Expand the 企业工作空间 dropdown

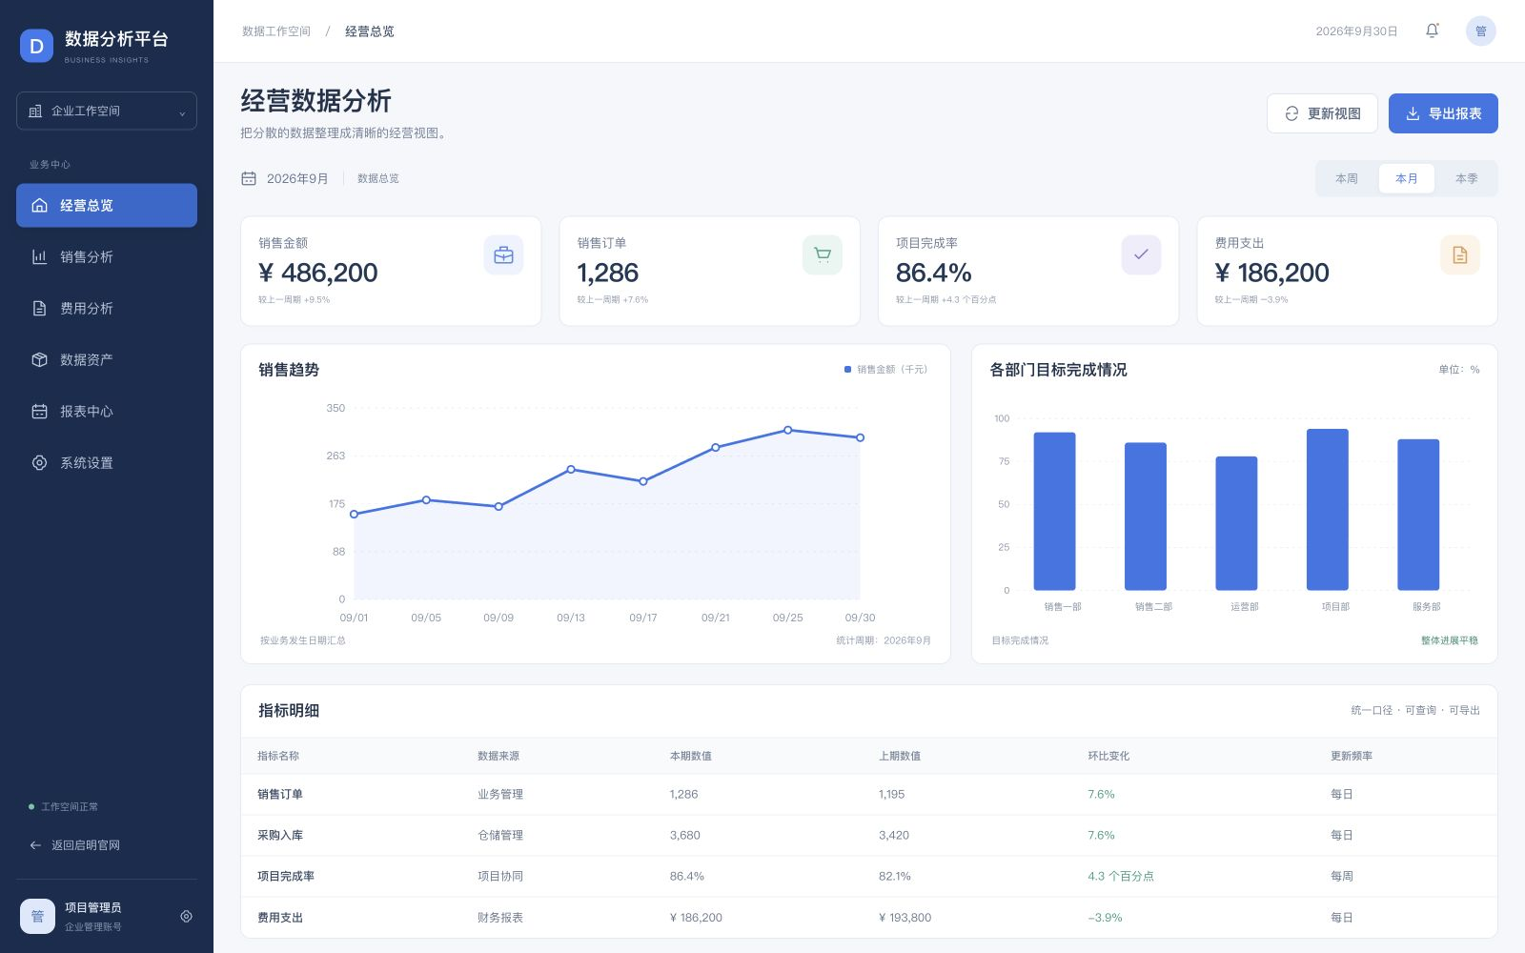107,111
